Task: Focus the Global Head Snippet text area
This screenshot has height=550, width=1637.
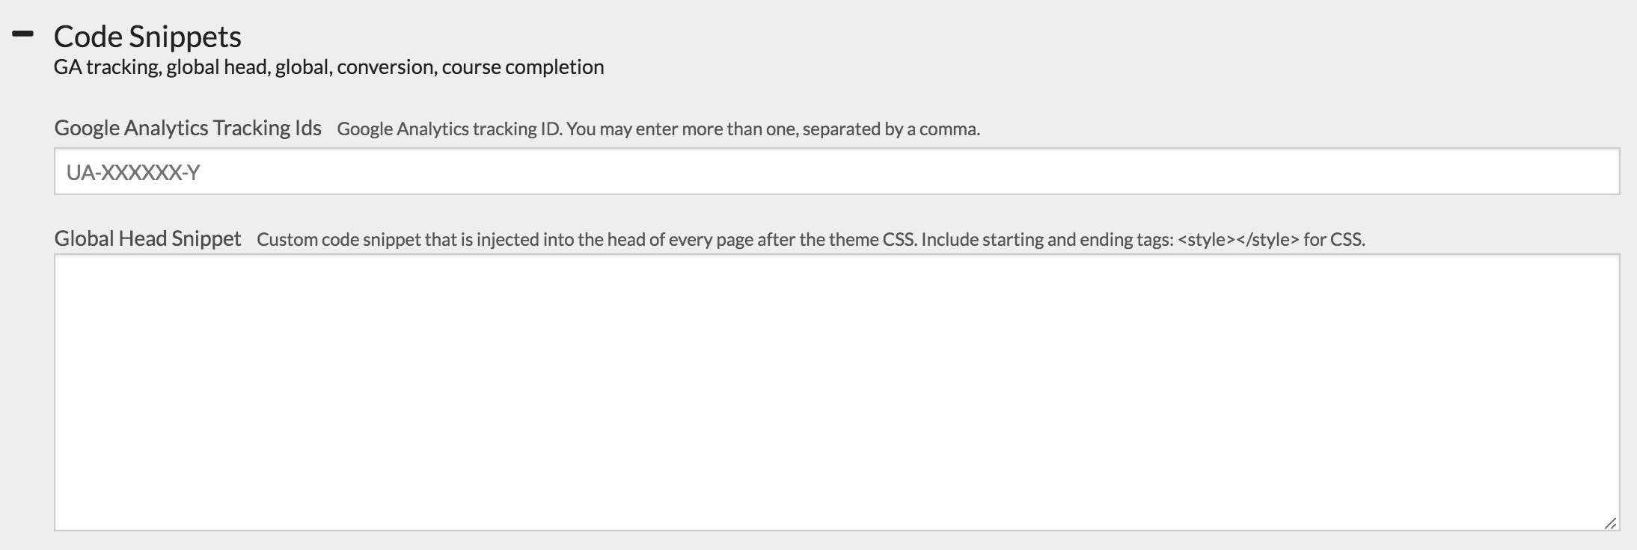Action: click(836, 392)
